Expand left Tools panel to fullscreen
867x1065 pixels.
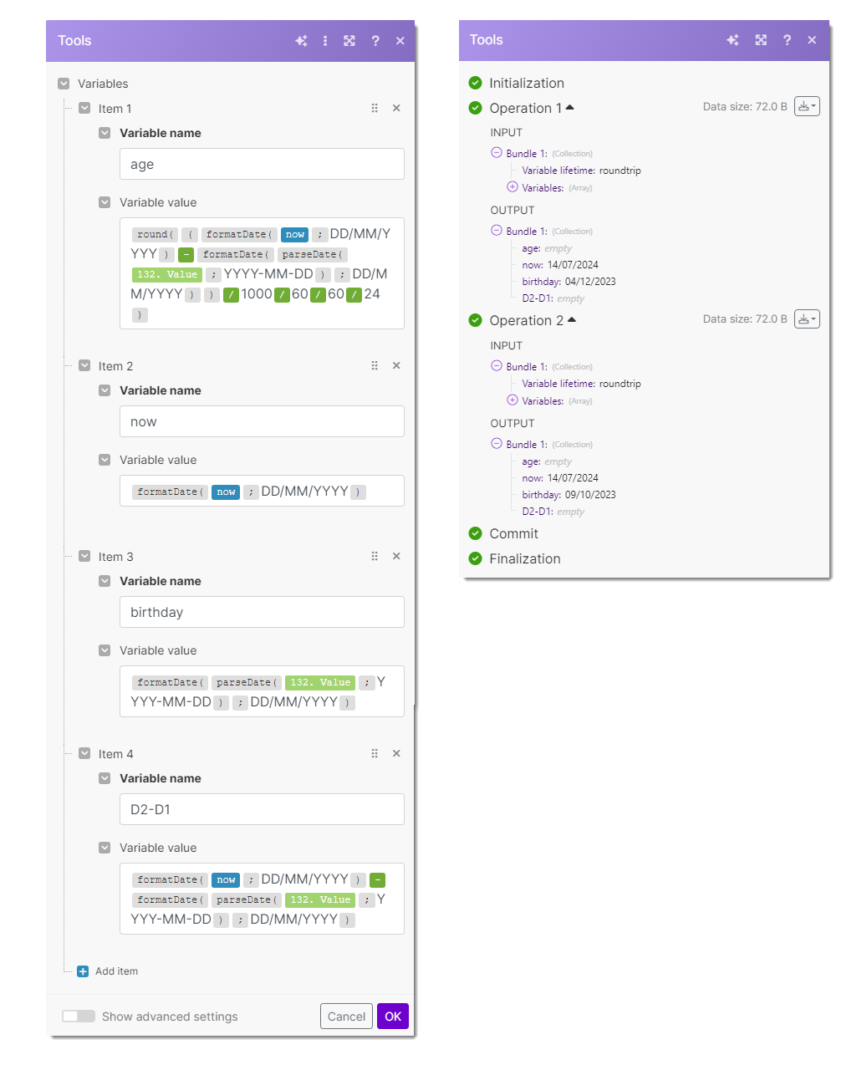(349, 41)
